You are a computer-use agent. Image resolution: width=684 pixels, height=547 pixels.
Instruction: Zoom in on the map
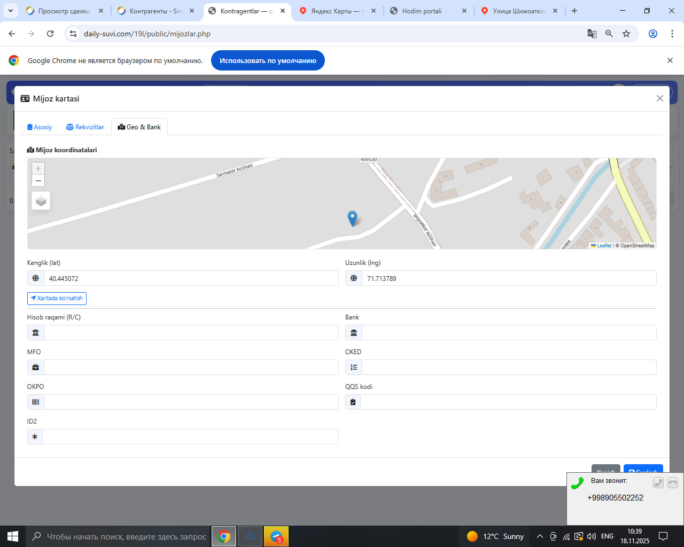coord(38,168)
